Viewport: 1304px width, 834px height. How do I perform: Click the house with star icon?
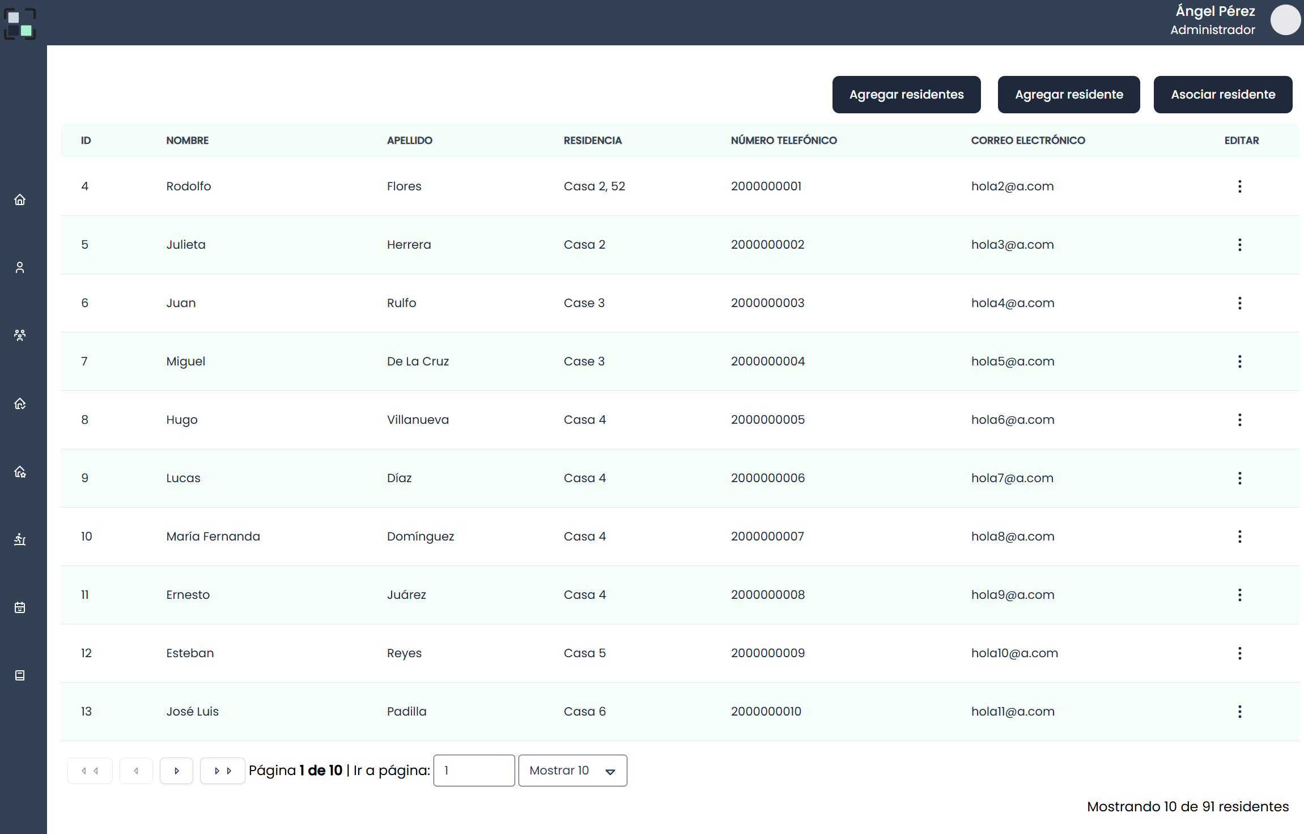[x=20, y=471]
